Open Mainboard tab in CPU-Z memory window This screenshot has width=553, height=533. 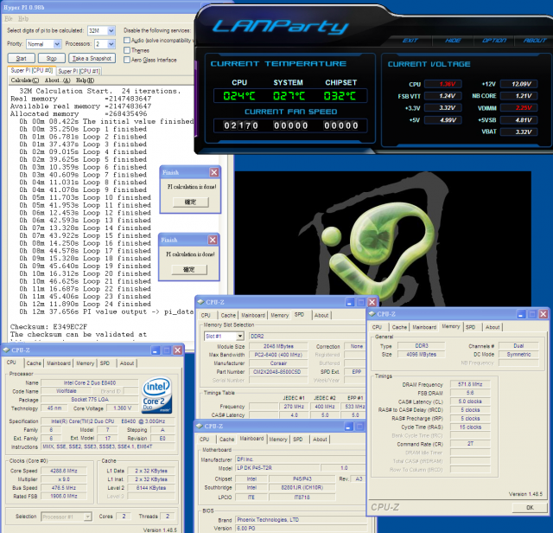click(424, 327)
